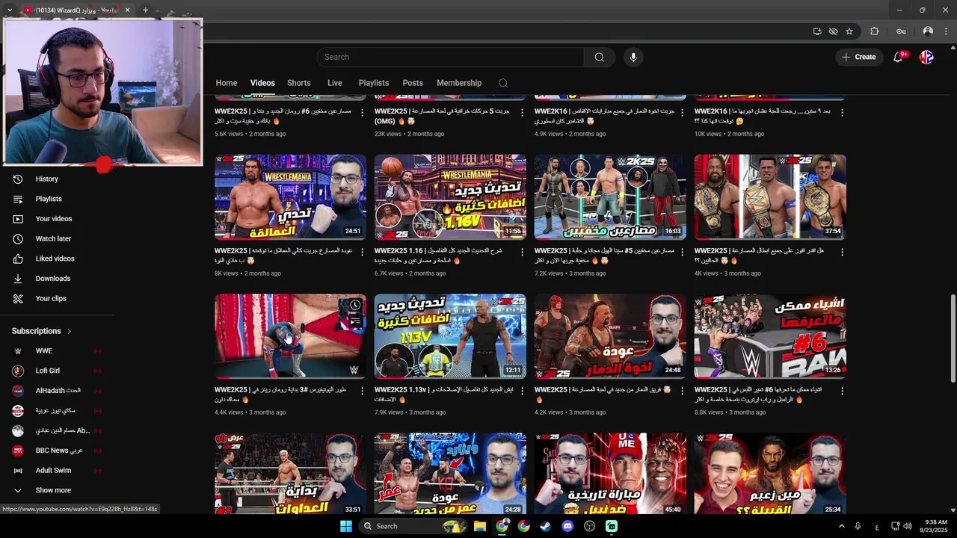Open OBS Studio from the taskbar

pyautogui.click(x=589, y=526)
